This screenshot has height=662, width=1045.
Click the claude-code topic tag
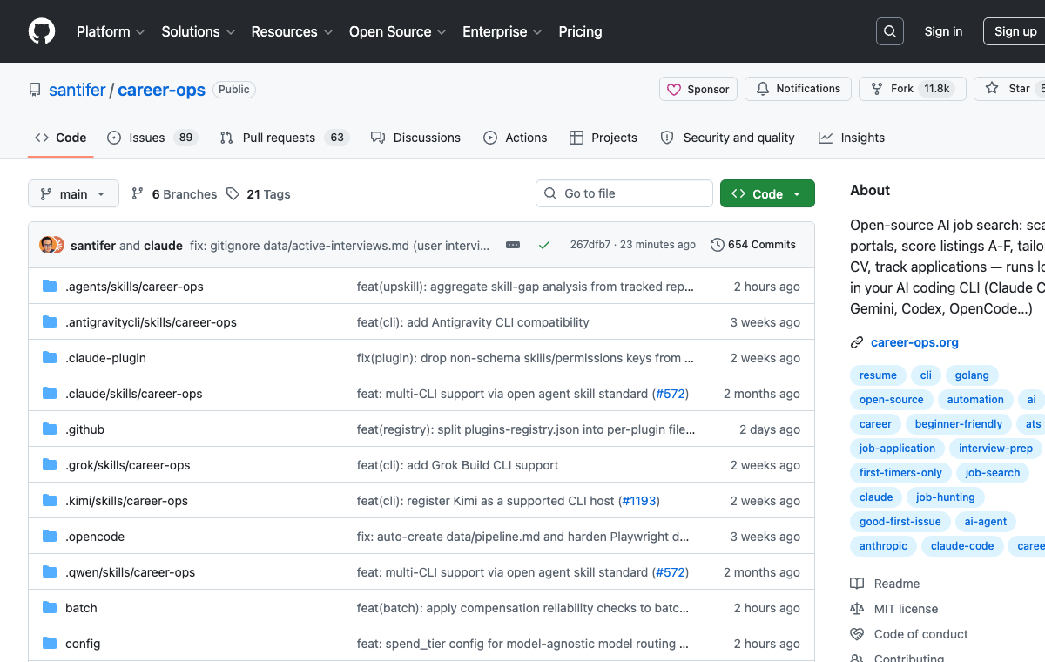pos(962,546)
